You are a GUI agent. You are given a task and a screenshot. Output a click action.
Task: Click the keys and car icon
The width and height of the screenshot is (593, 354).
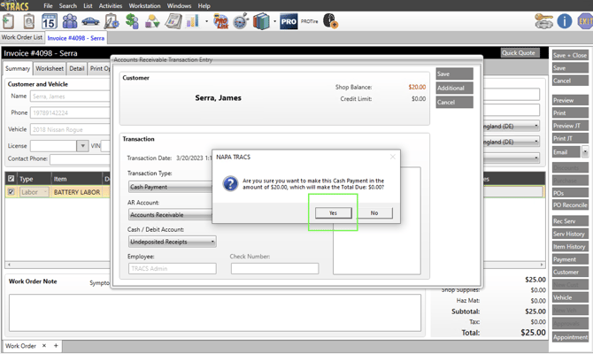[x=543, y=21]
